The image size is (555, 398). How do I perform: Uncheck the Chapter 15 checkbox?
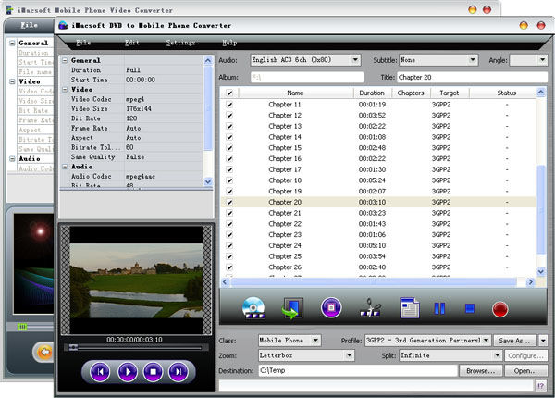[x=229, y=148]
